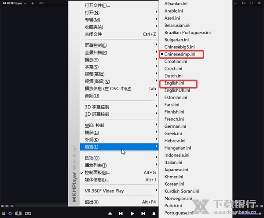Click 打开文件(F)... menu entry
This screenshot has height=218, width=264.
[x=97, y=6]
